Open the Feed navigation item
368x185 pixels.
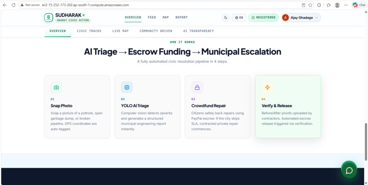tap(152, 17)
